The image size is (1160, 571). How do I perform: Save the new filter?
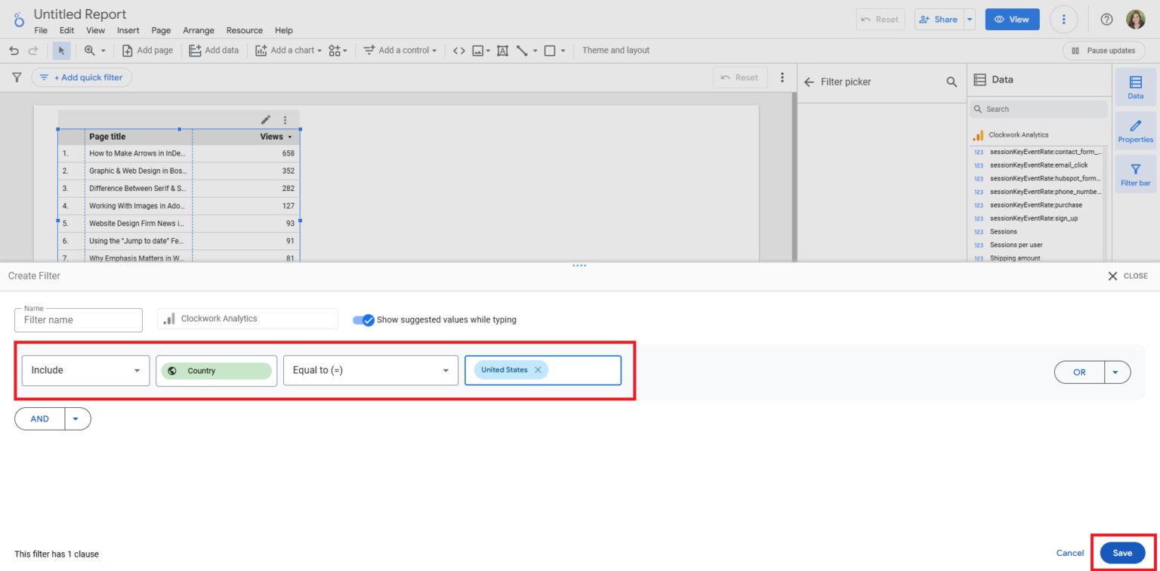click(1123, 553)
